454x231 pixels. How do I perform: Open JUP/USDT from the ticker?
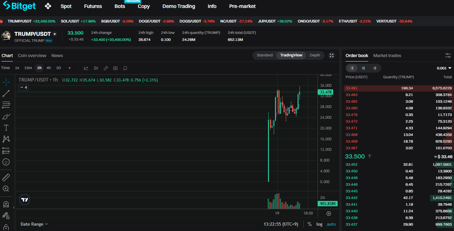275,21
